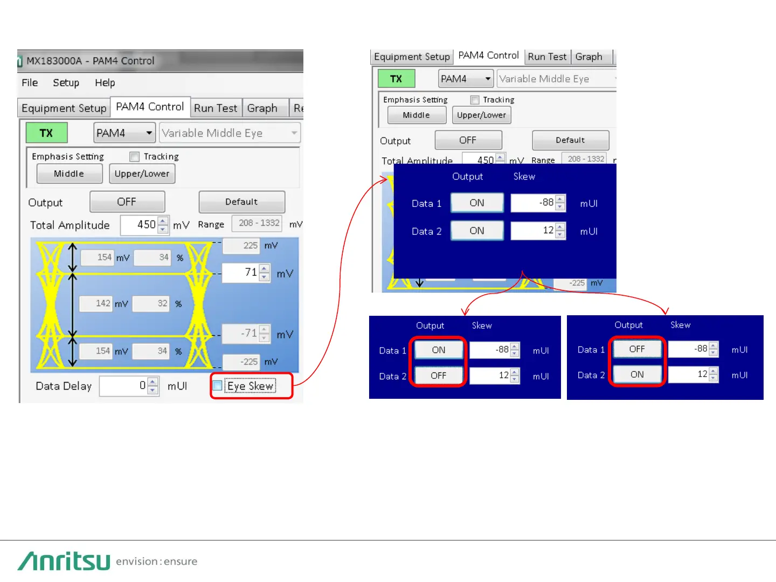Enable the Eye Skew checkbox
This screenshot has width=776, height=582.
coord(218,386)
